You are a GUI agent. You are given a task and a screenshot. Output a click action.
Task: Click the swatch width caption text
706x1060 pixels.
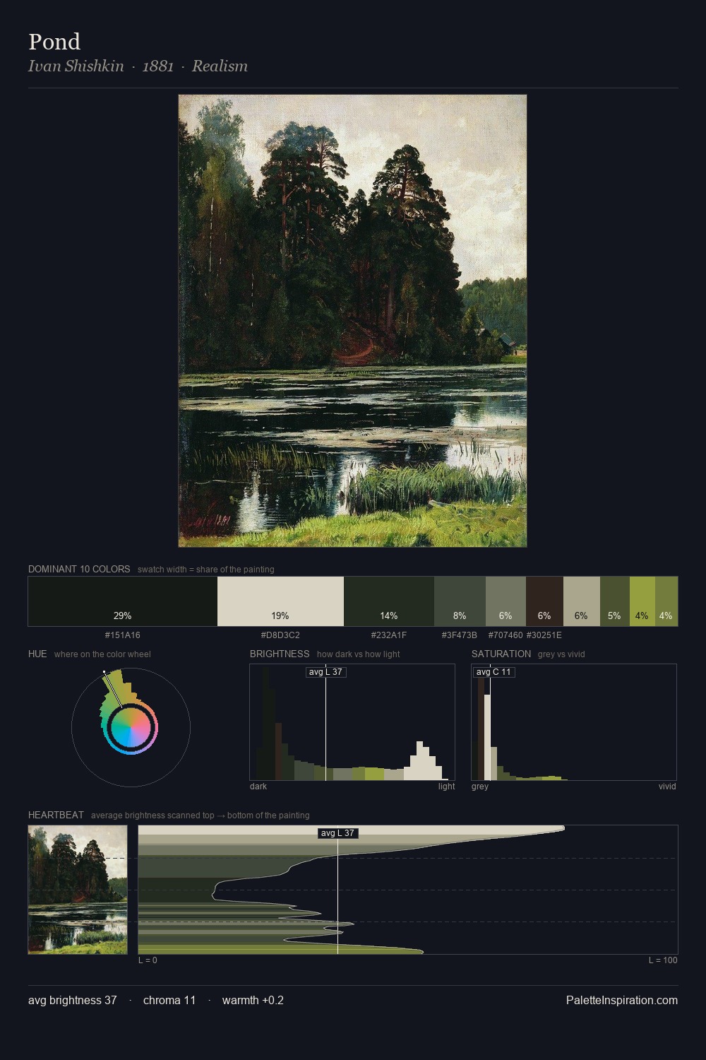pos(206,570)
